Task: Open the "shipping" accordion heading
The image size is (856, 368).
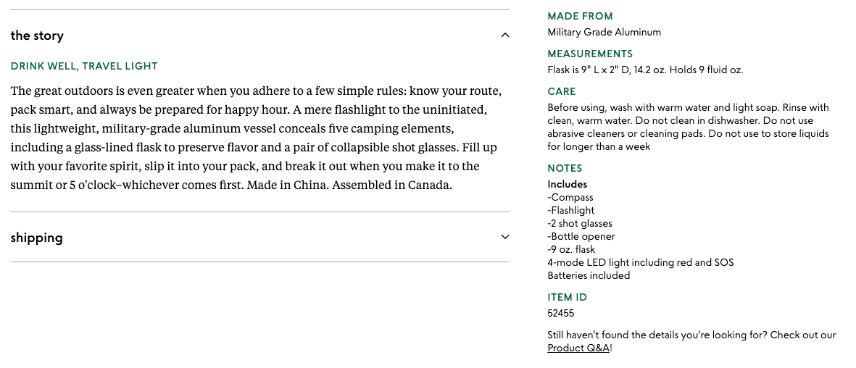Action: pos(37,238)
